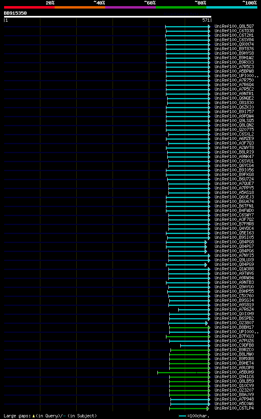Select the UniRef100_A7P948 hit label
Screen dimensions: 261x419
(234, 399)
